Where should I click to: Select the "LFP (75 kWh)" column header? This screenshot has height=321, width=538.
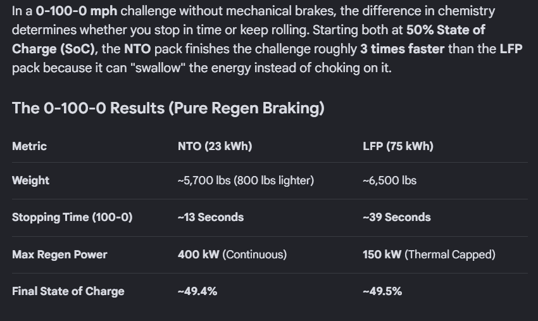coord(397,146)
